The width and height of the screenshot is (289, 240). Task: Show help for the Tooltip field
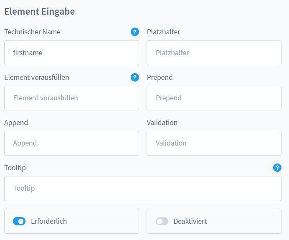click(x=277, y=168)
